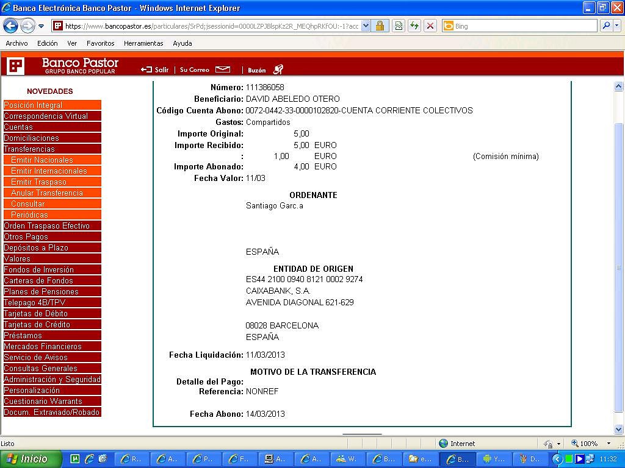The image size is (625, 468).
Task: Click the security padlock icon
Action: click(380, 26)
